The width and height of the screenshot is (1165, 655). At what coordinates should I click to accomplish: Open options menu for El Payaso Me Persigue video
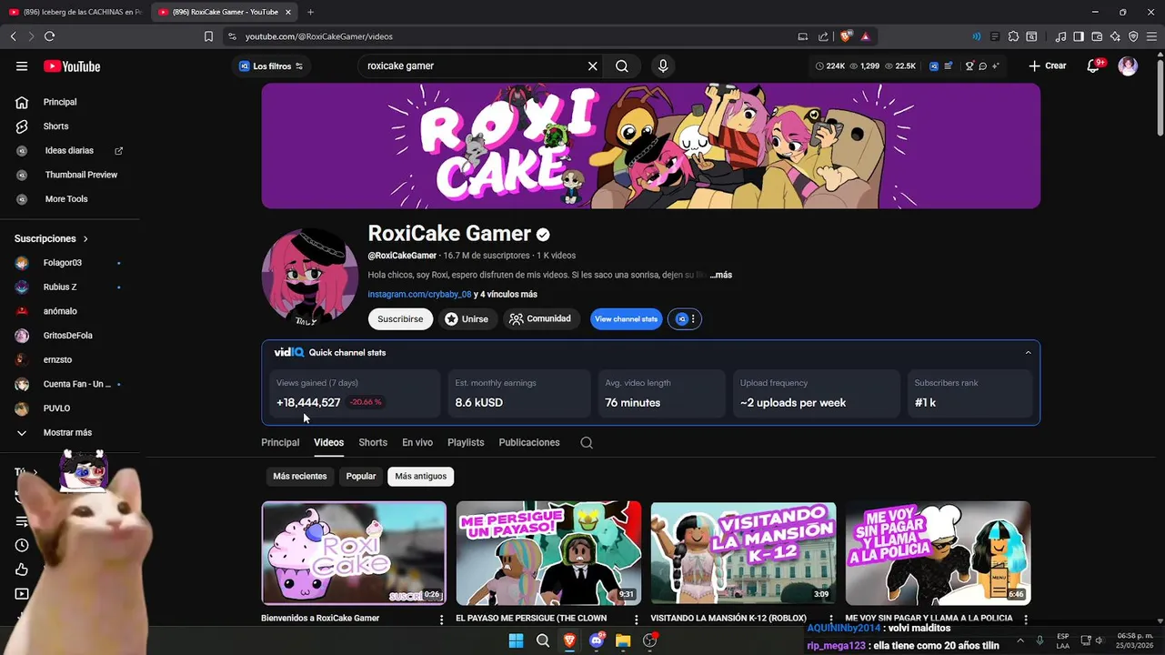tap(637, 620)
